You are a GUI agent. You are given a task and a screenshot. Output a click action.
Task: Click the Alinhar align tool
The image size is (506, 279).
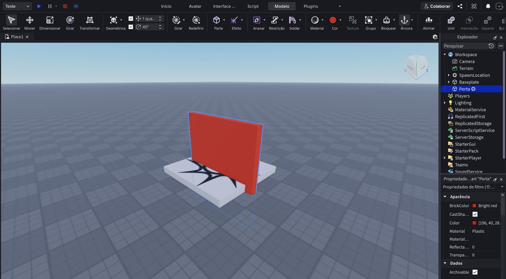click(x=429, y=20)
